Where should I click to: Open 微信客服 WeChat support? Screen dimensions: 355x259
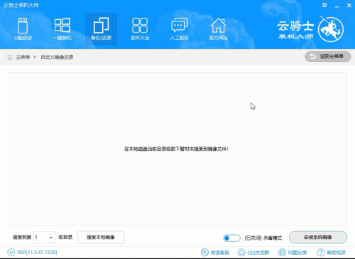215,253
